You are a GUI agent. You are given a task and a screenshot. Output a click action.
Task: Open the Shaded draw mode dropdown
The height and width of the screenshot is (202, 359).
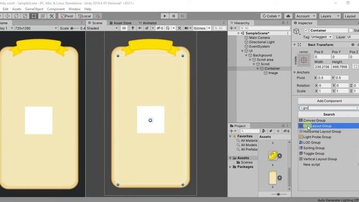pos(102,28)
